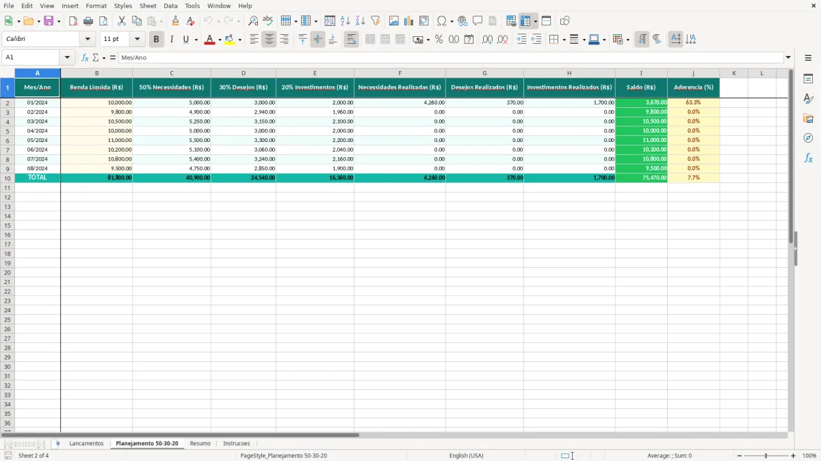Viewport: 821px width, 461px height.
Task: Expand the formula bar arrow
Action: 788,58
